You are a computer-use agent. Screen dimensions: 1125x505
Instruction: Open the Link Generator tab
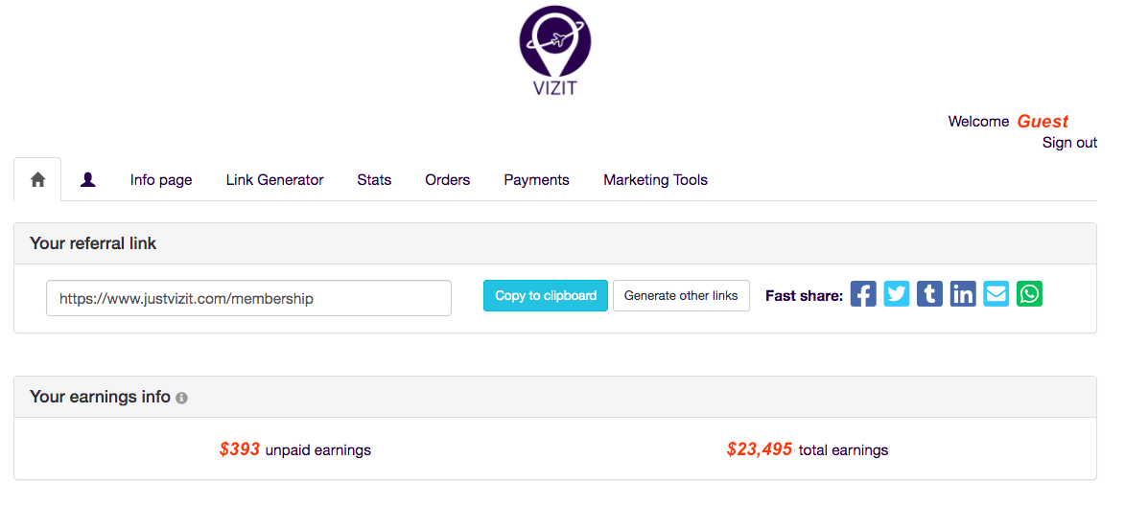click(x=274, y=180)
